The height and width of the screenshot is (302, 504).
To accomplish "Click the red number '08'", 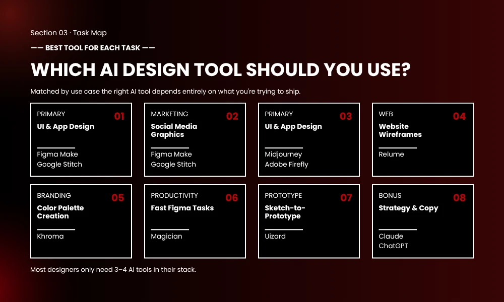I will (x=459, y=198).
